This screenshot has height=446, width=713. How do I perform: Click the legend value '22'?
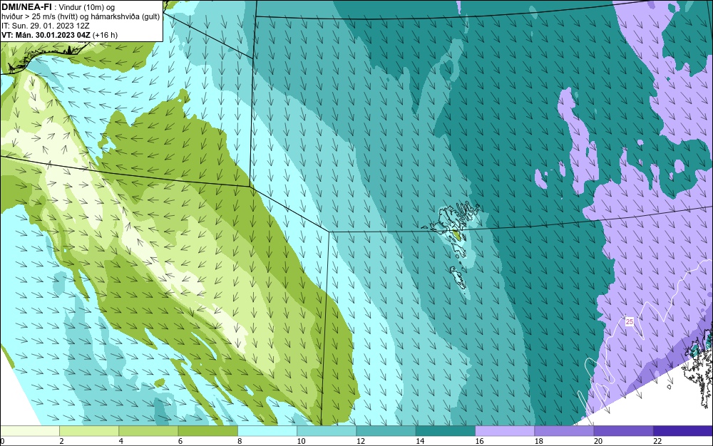click(x=657, y=441)
